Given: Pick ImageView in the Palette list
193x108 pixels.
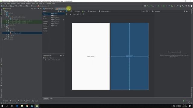Looking at the screenshot, I should (x=55, y=18).
